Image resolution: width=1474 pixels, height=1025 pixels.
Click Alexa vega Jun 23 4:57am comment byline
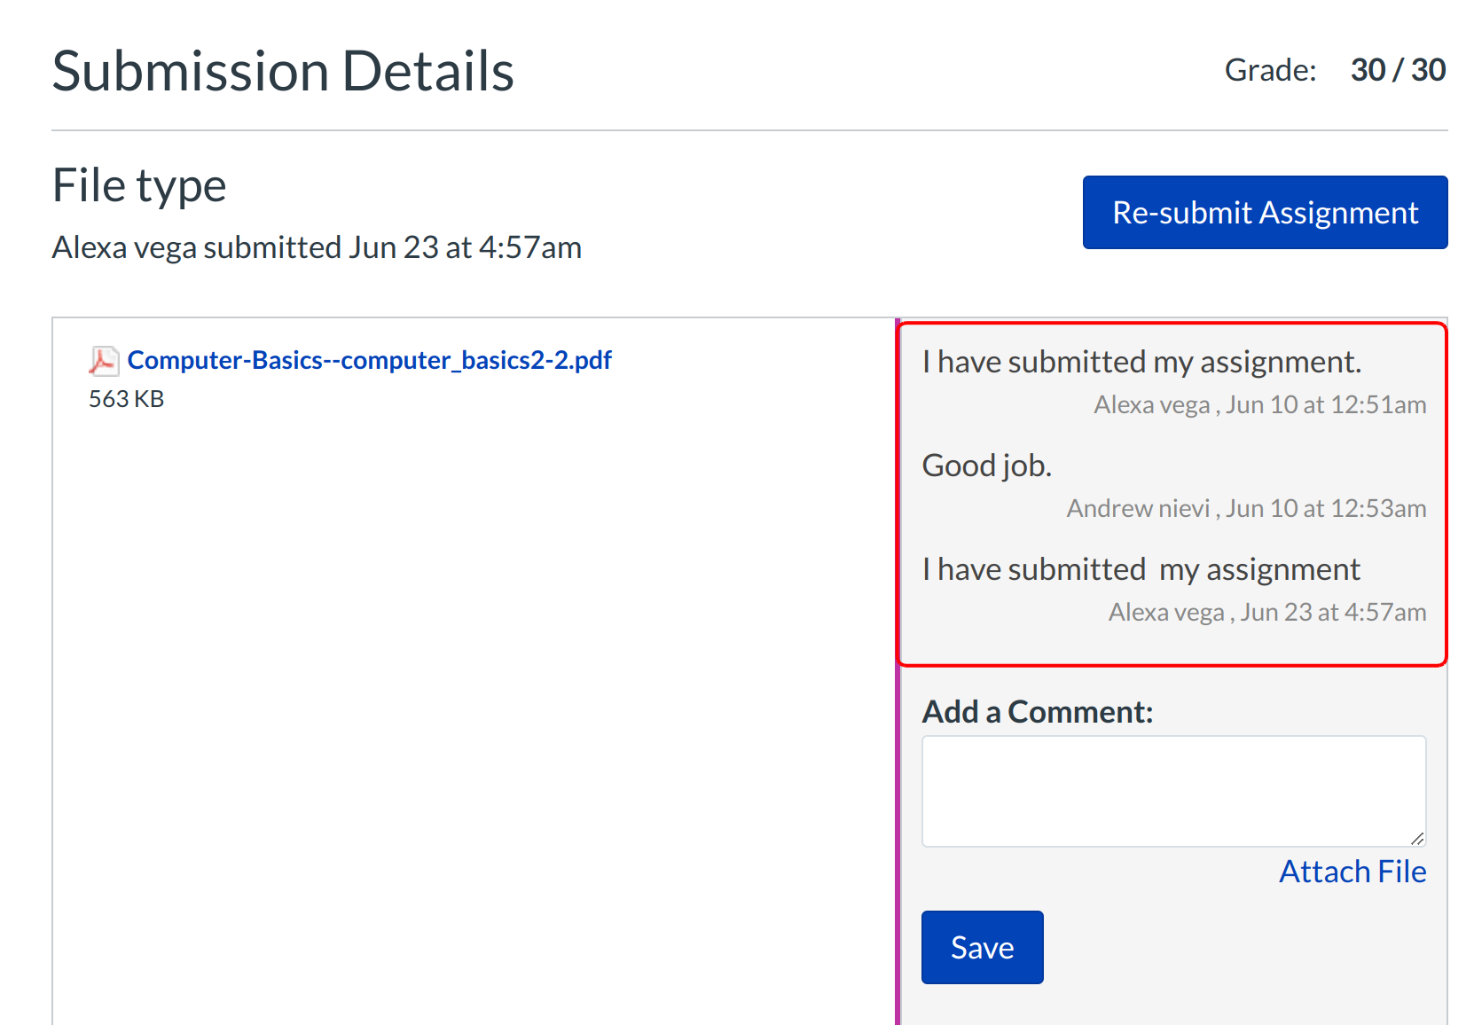pos(1266,613)
